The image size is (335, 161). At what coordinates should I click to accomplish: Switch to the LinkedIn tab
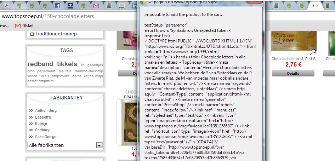point(135,6)
